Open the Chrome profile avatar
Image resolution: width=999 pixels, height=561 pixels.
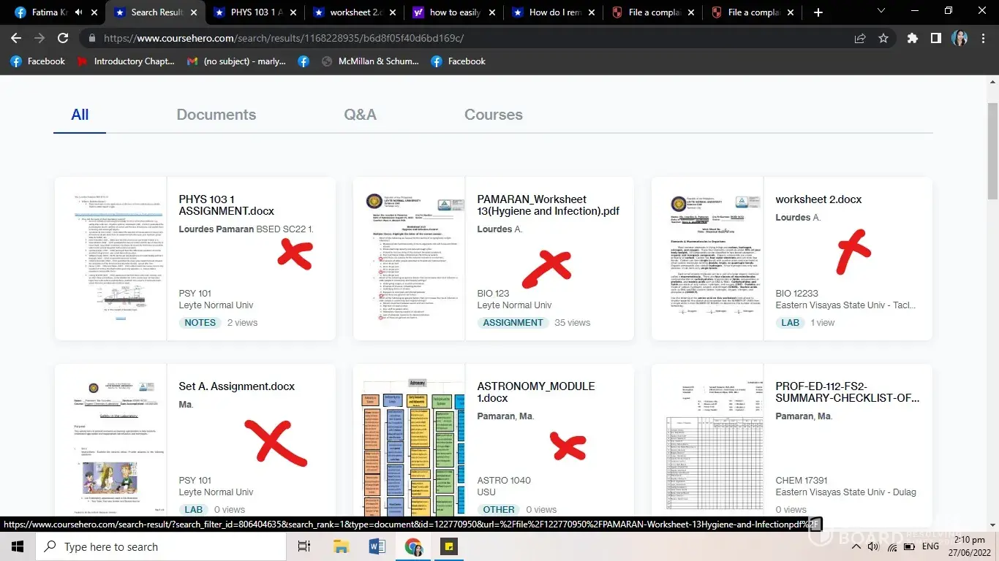(x=960, y=38)
